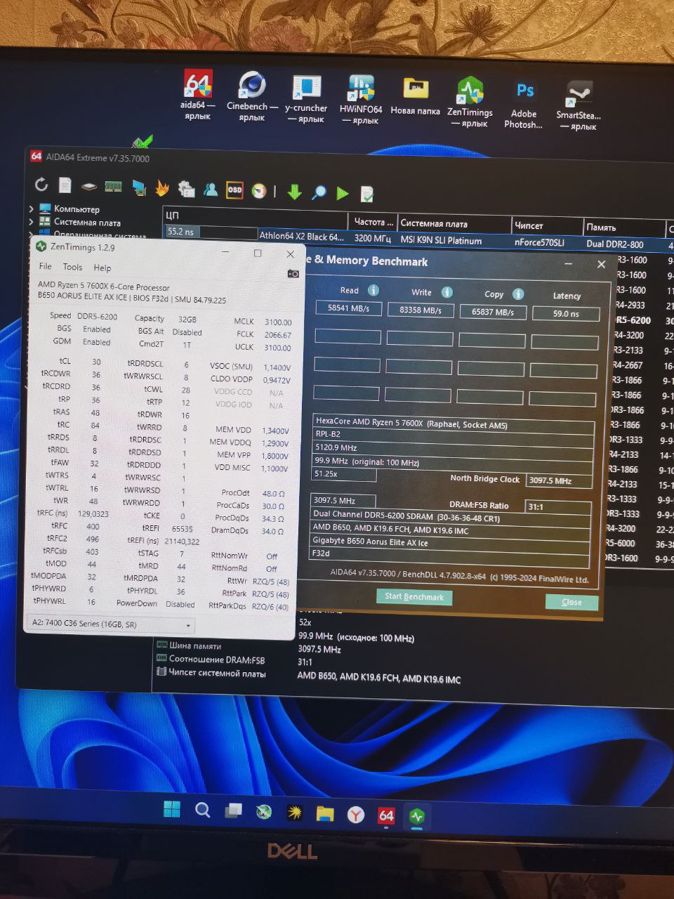Click the Write 83358 MB/s value field

coord(421,310)
